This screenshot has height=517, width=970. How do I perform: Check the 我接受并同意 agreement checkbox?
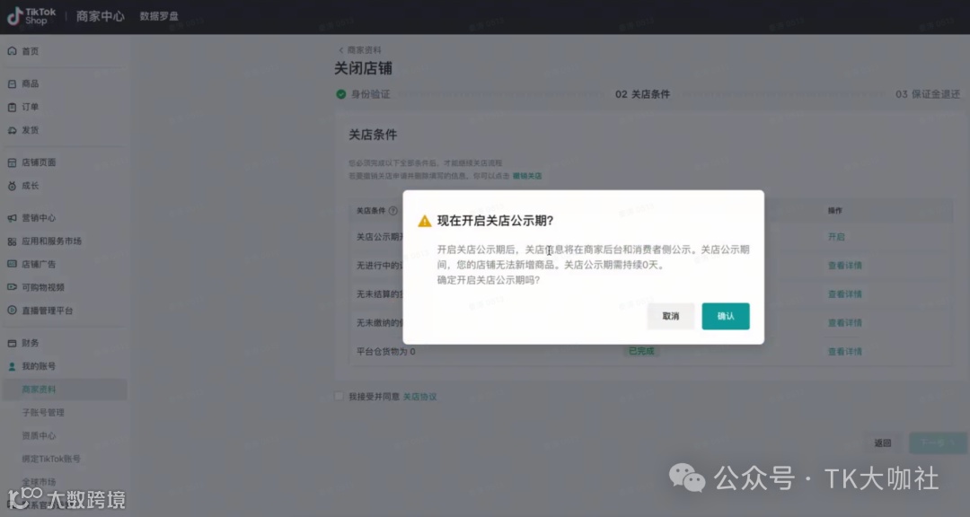tap(339, 396)
